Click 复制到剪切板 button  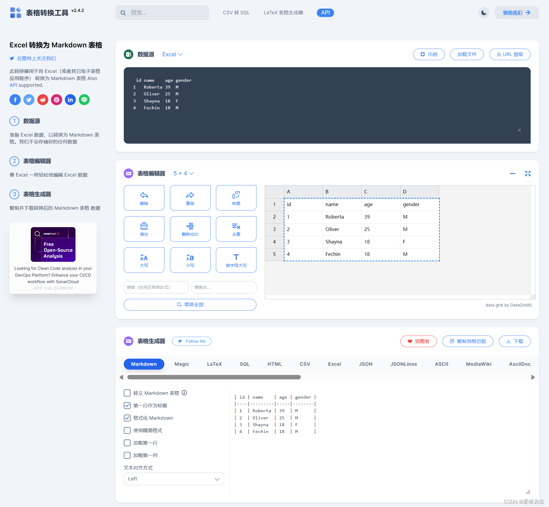tap(468, 341)
